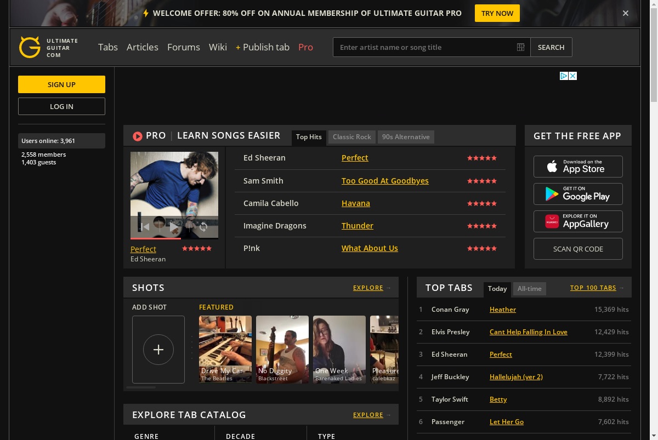Open the Huawei AppGallery badge

click(578, 221)
